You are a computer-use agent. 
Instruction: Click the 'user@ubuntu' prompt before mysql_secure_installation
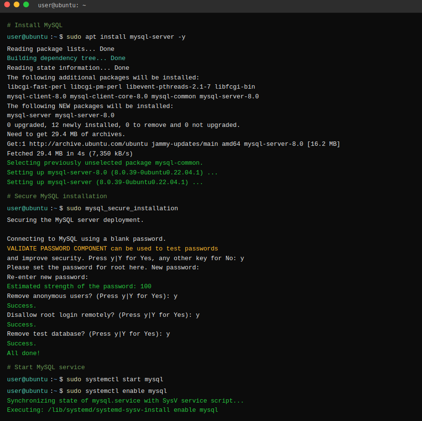coord(27,208)
